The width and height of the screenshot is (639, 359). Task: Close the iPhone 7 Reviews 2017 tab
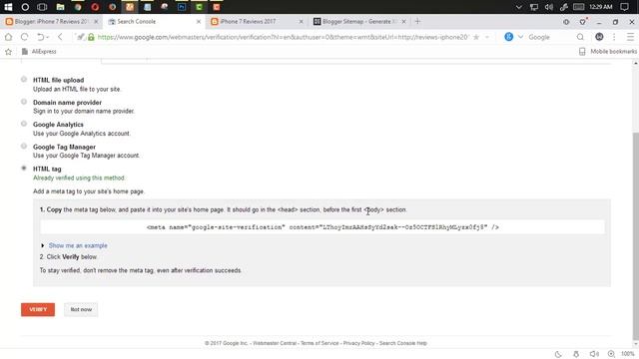pos(302,22)
